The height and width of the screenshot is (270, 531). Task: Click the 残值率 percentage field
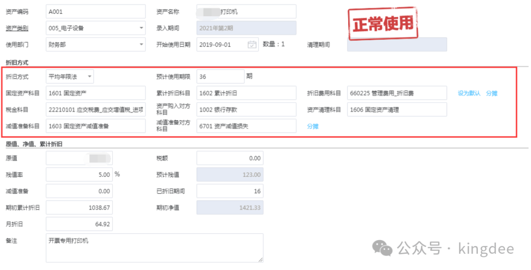[79, 174]
